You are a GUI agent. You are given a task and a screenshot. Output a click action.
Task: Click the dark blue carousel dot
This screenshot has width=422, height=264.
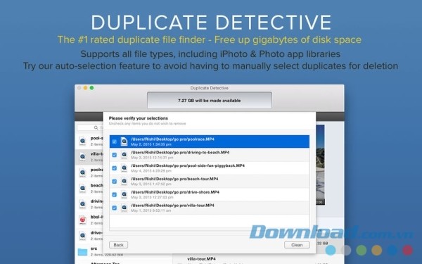392,250
